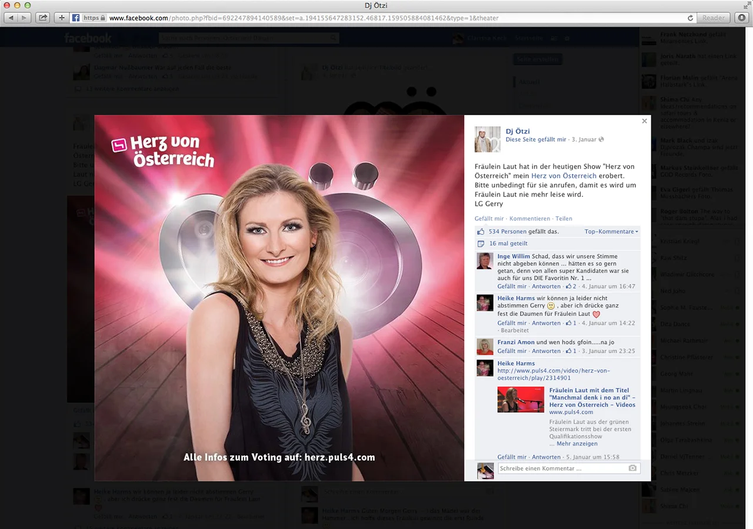Reply to Inge Willim's comment
The width and height of the screenshot is (753, 529).
[547, 286]
